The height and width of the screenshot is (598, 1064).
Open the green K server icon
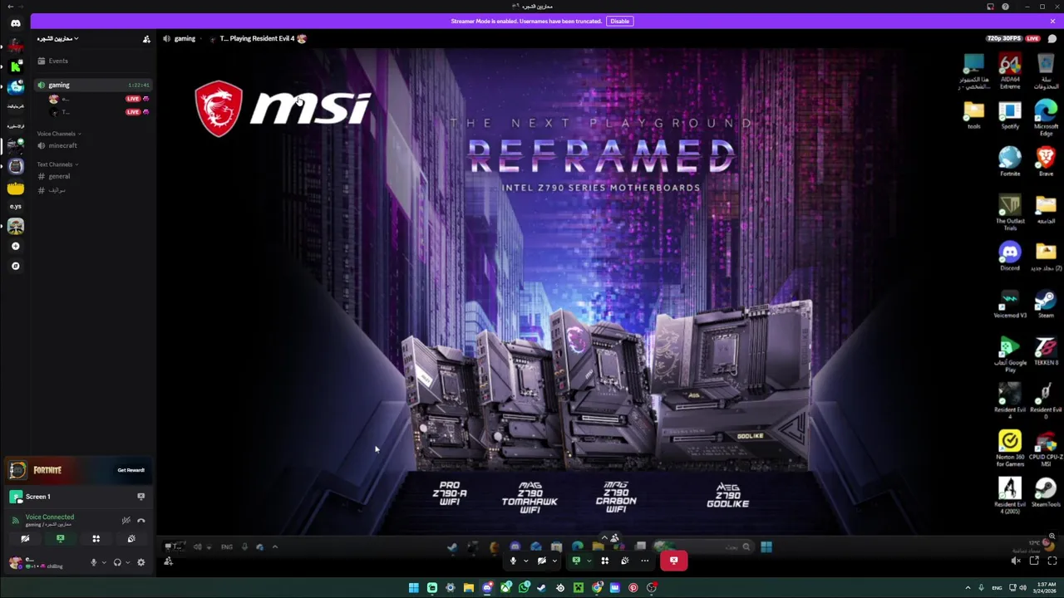pos(16,66)
